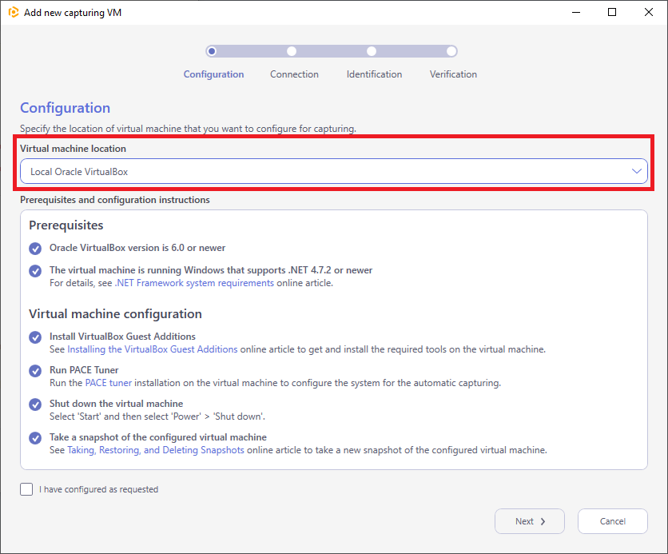Viewport: 668px width, 554px height.
Task: Select the Connection step label
Action: coord(294,74)
